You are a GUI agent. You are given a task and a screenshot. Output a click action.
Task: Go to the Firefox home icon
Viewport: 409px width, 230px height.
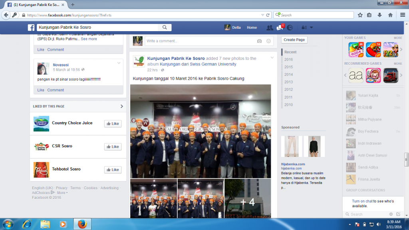(x=390, y=15)
